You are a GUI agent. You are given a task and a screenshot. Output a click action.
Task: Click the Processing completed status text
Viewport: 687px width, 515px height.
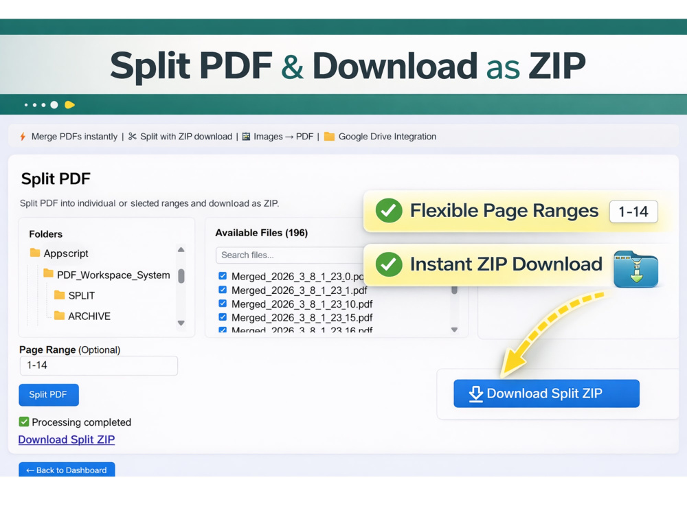coord(82,422)
